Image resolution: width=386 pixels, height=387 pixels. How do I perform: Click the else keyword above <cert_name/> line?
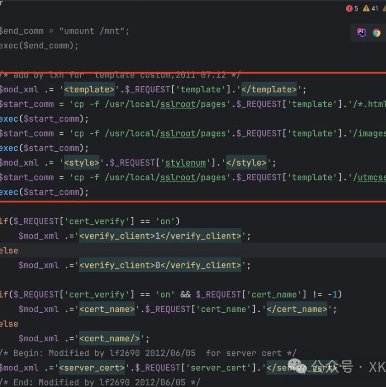coord(9,324)
